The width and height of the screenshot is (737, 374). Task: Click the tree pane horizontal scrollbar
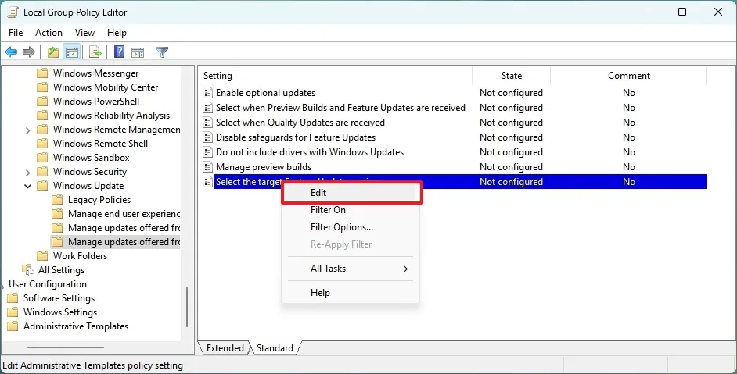point(66,347)
